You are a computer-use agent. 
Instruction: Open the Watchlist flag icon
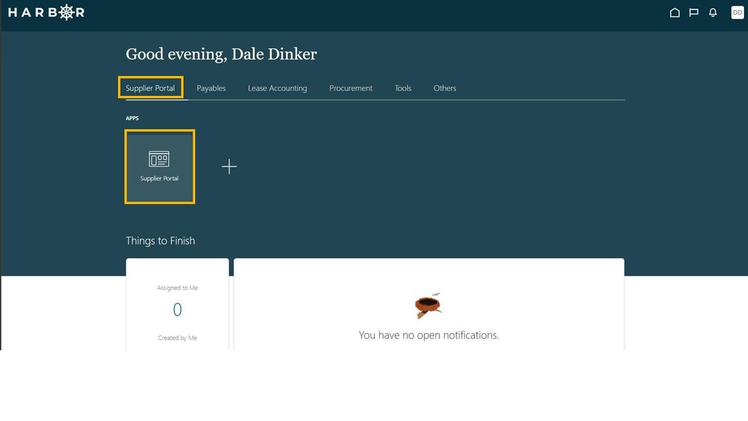[694, 12]
